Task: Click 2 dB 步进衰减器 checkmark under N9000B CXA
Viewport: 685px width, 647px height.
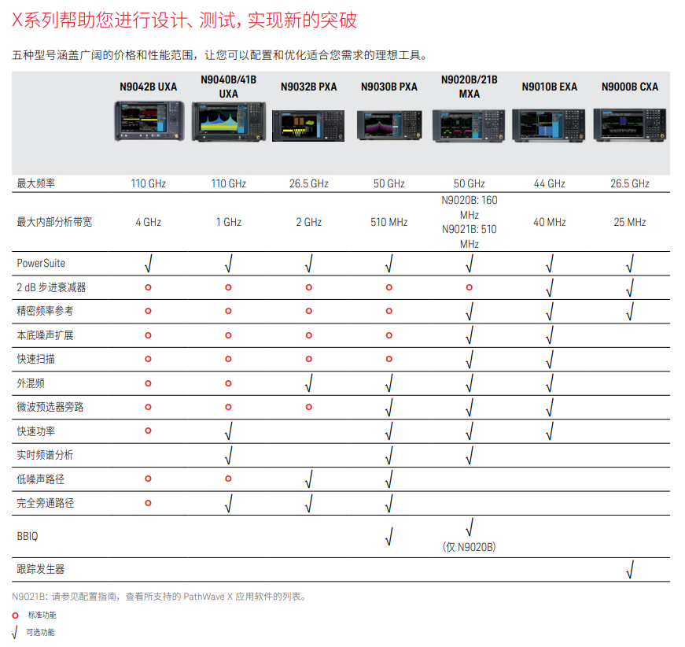Action: coord(630,288)
